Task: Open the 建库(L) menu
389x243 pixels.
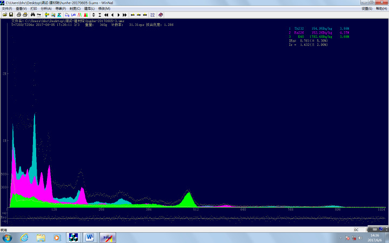Action: tap(89, 9)
